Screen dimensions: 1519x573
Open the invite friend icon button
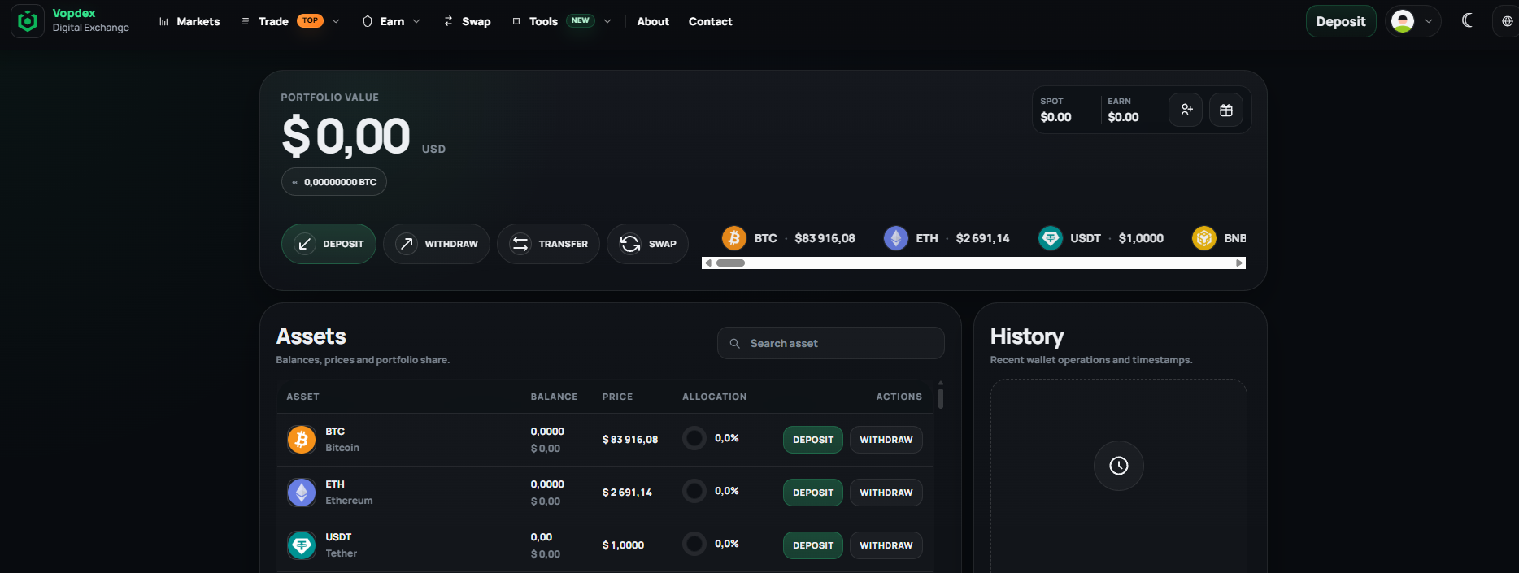[x=1186, y=110]
